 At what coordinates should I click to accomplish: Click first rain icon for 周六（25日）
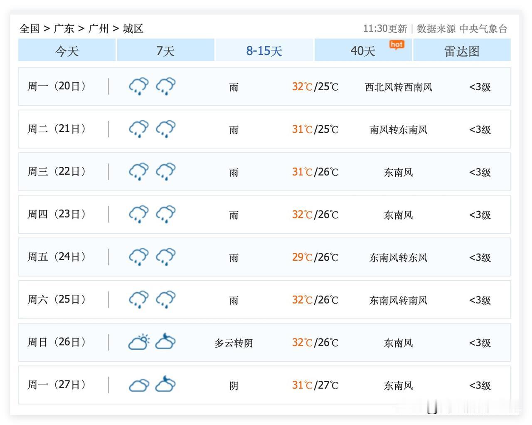coord(138,299)
